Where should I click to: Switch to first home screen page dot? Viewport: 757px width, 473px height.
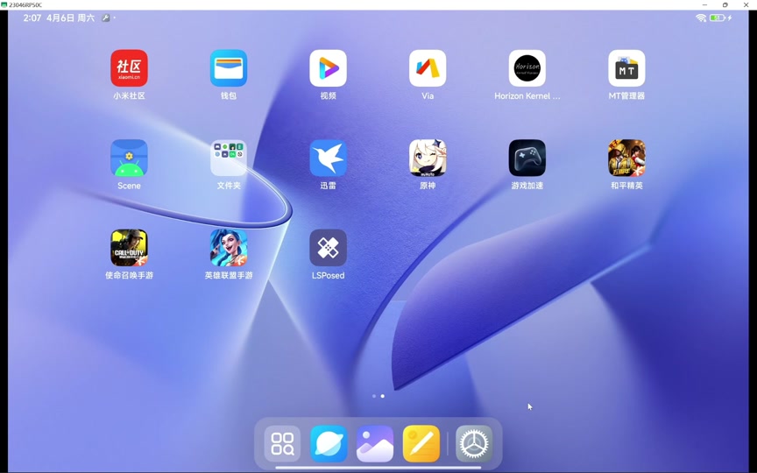point(374,396)
